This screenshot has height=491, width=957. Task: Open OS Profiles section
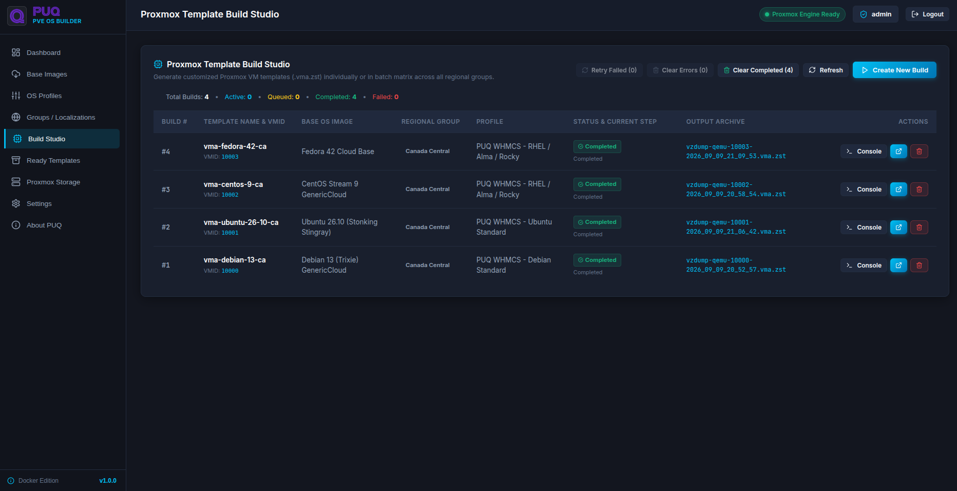62,96
